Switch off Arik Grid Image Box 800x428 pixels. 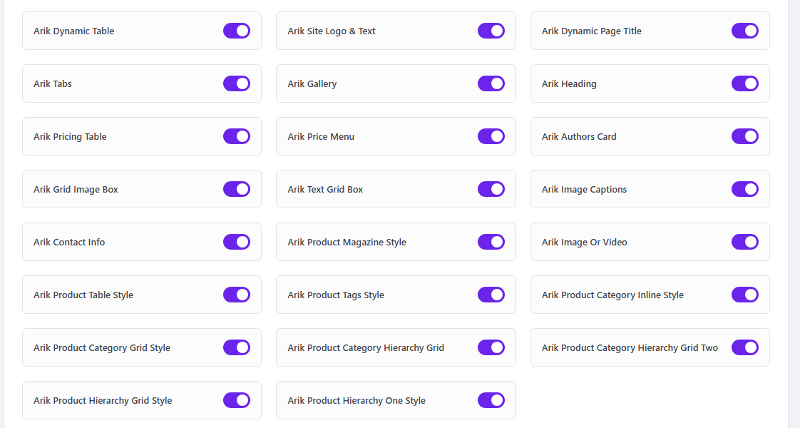pyautogui.click(x=237, y=189)
